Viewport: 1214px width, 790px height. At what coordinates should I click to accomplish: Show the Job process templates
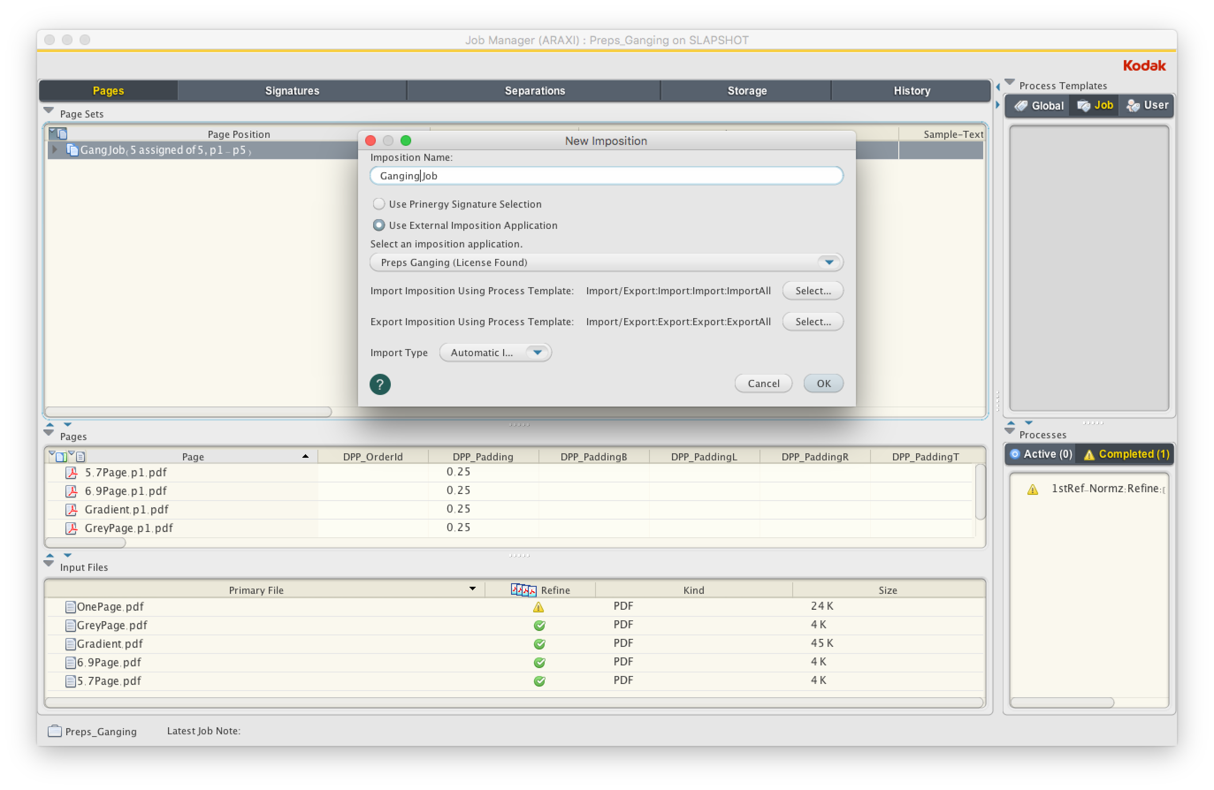(1095, 106)
